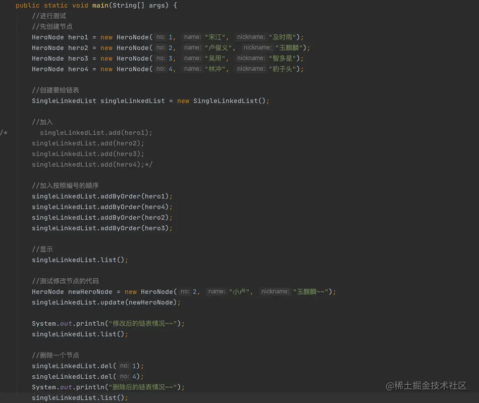Click the nickname string "及时雨"

282,37
